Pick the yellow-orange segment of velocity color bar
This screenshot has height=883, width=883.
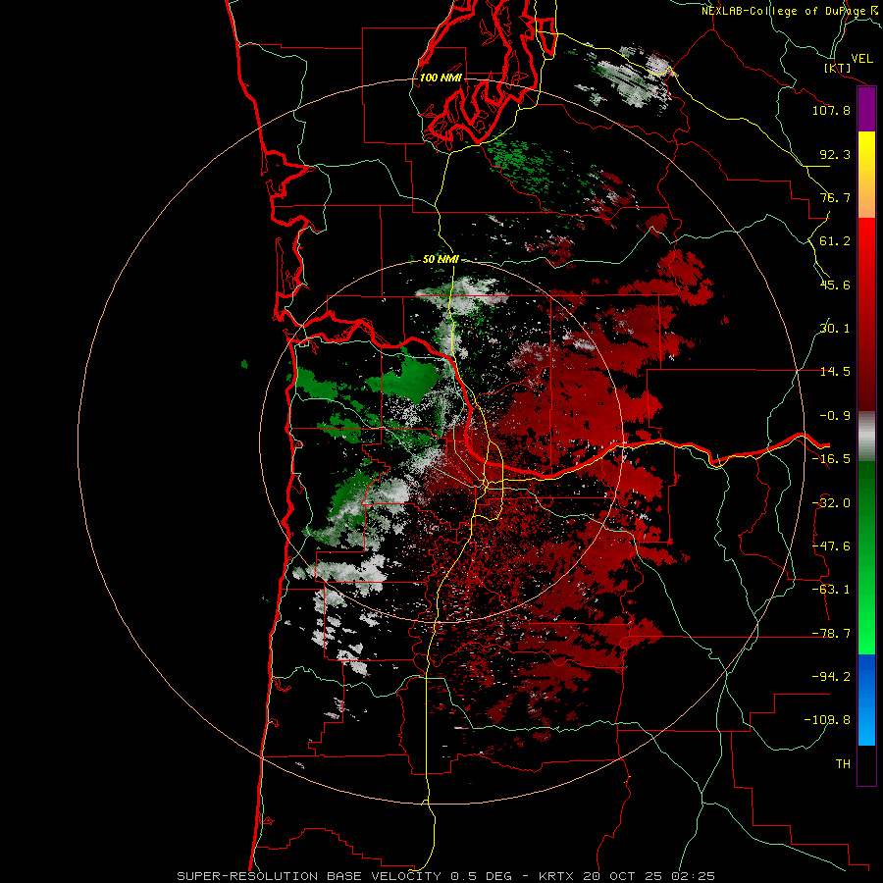866,175
